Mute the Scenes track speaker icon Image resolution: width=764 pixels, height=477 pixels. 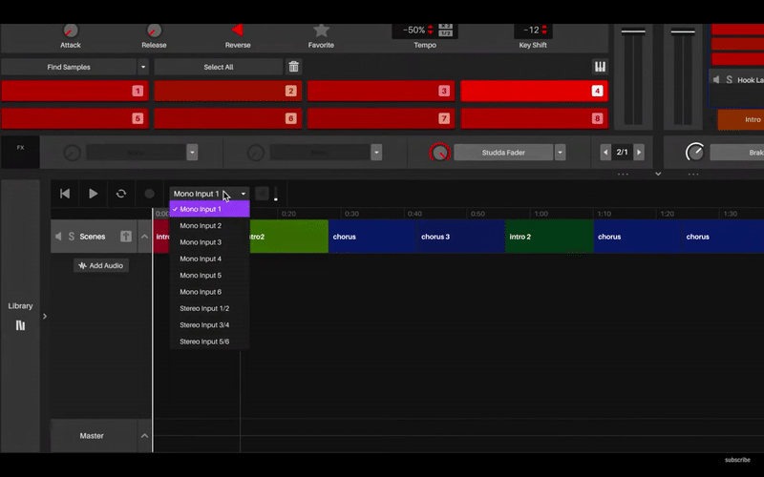[58, 237]
